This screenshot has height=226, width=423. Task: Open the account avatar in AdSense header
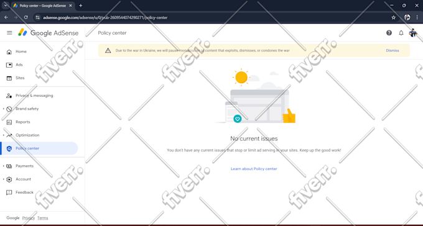[413, 33]
